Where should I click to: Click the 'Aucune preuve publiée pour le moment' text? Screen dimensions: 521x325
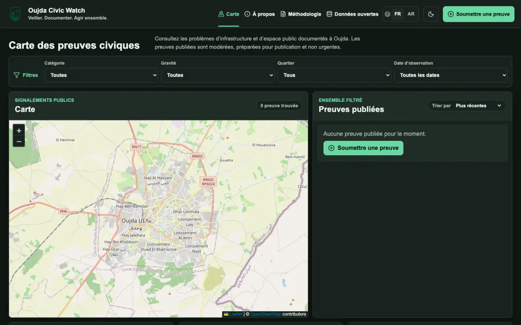pos(375,134)
